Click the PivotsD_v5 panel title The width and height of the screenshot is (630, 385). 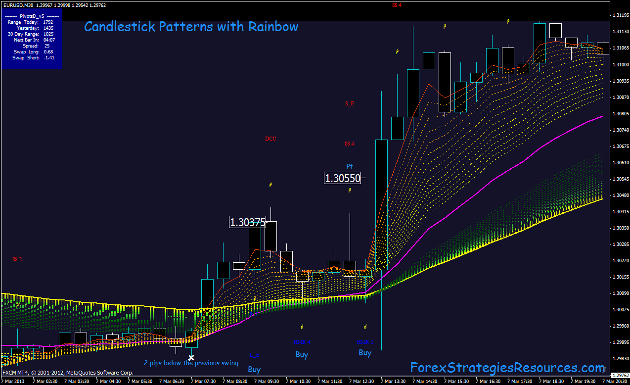point(32,16)
